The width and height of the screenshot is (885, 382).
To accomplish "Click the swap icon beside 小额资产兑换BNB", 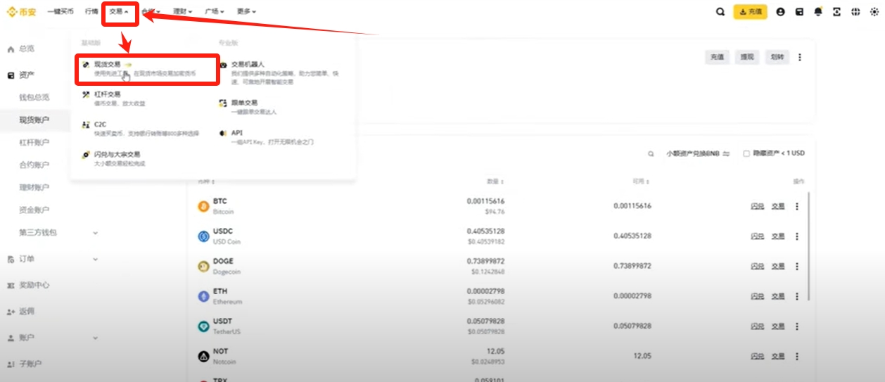I will coord(726,153).
